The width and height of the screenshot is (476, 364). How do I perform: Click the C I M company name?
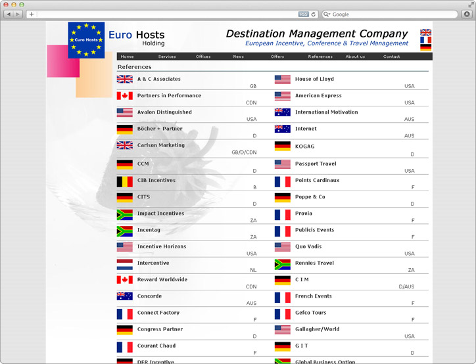pyautogui.click(x=302, y=279)
